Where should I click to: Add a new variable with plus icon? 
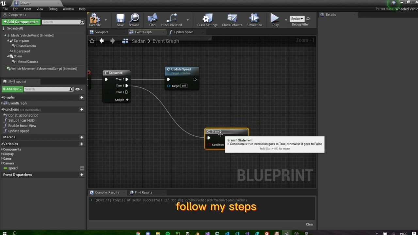pos(82,144)
